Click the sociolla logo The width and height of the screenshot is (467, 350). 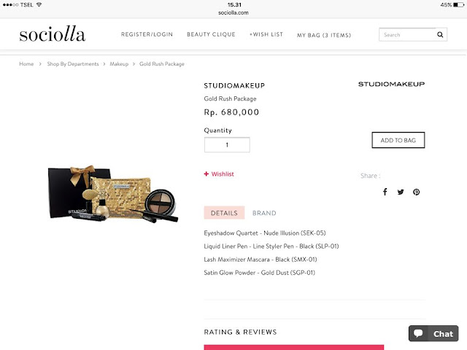click(53, 34)
